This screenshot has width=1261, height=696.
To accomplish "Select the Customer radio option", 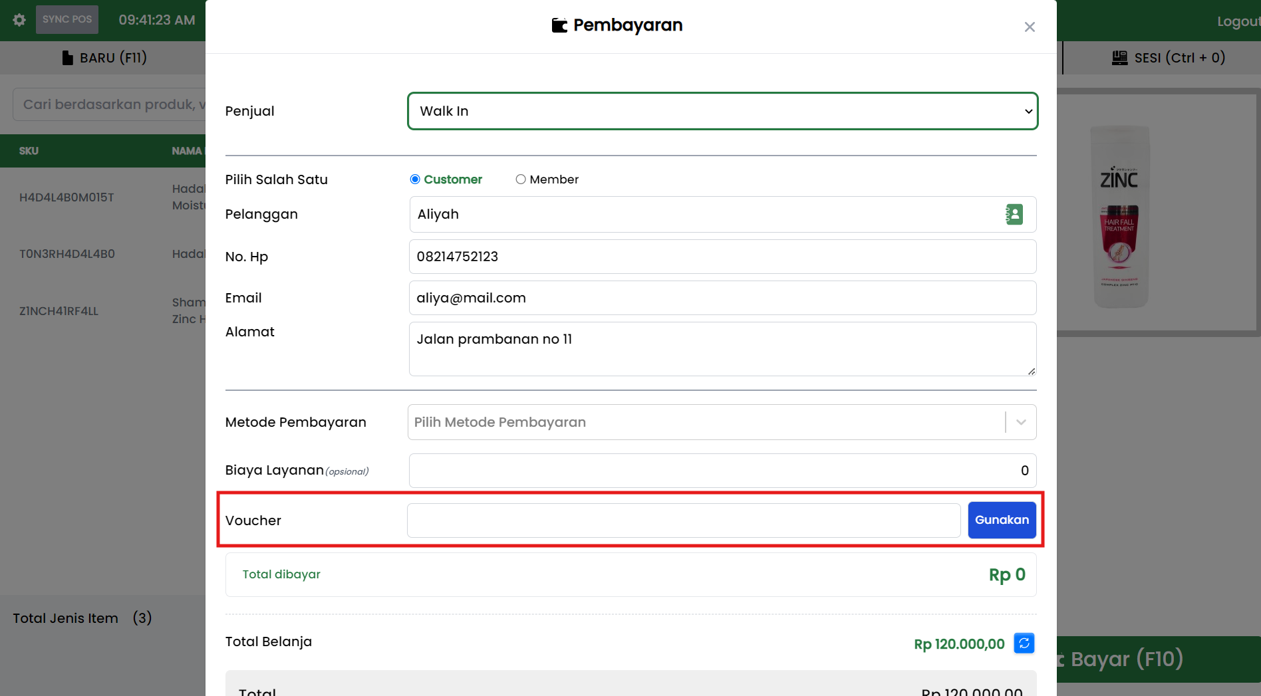I will 415,179.
